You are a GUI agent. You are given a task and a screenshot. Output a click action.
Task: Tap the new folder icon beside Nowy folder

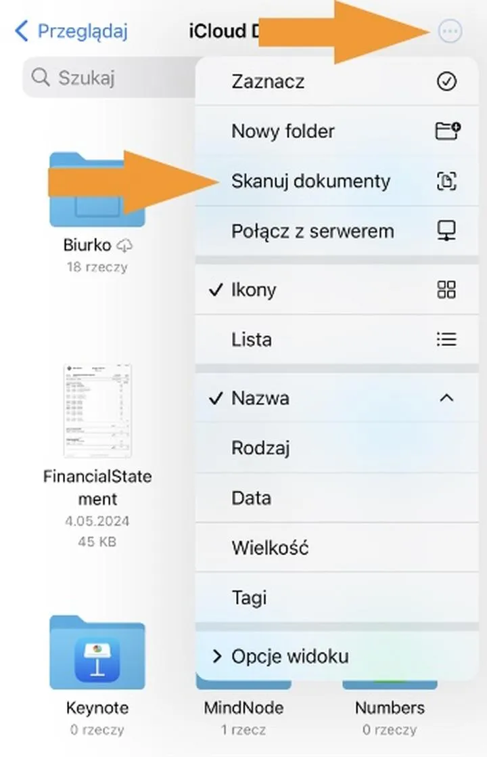(x=446, y=131)
